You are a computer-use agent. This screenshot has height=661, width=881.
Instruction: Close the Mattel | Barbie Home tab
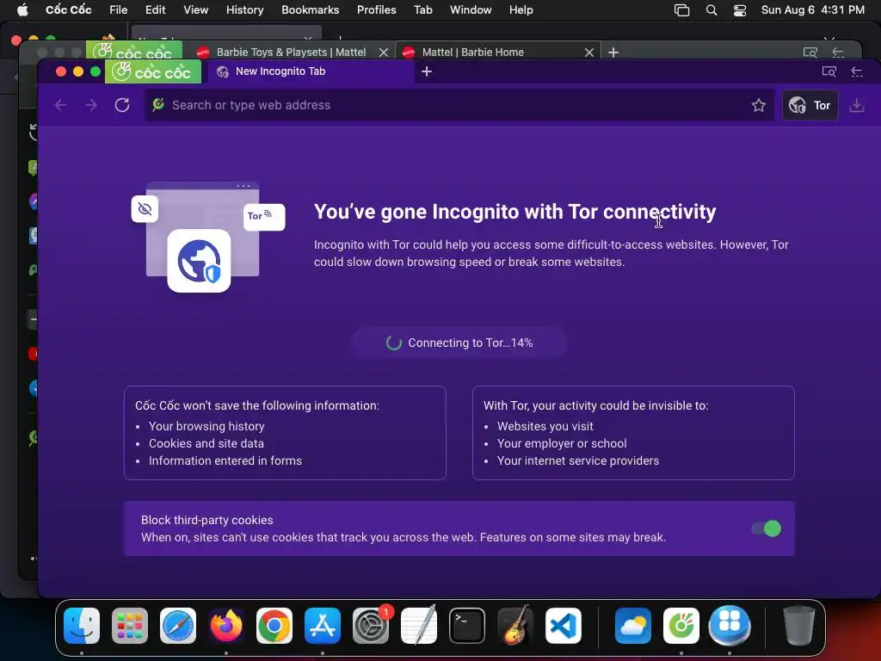click(588, 53)
